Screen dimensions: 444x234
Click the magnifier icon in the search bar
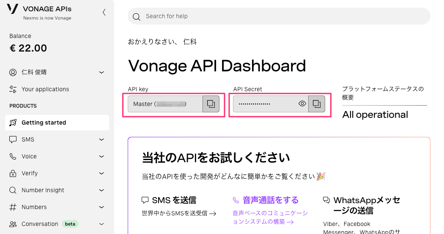(x=137, y=17)
